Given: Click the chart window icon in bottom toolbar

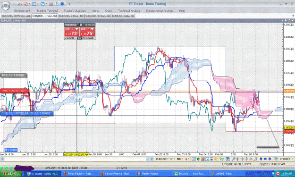Looking at the screenshot, I should tap(211, 159).
